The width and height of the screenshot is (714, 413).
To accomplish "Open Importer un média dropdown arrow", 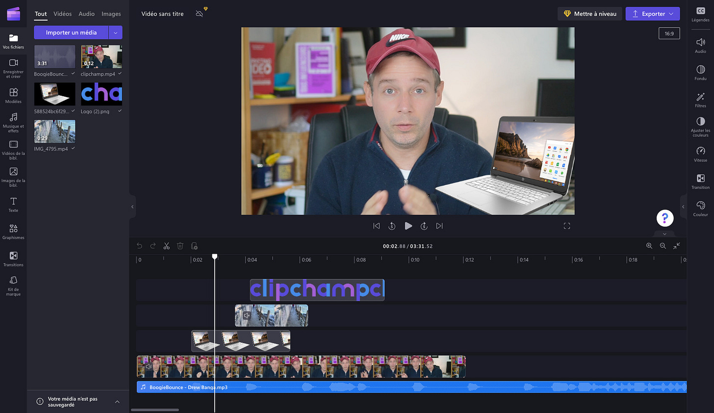I will (x=115, y=32).
